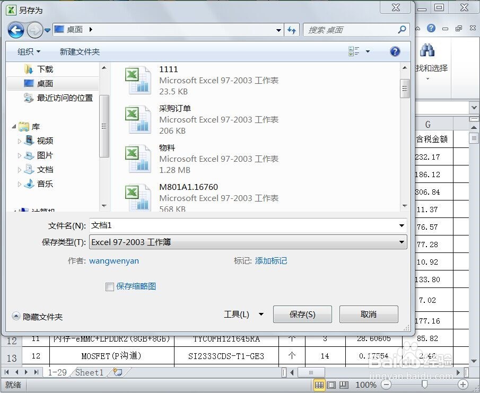Select the 1-29 sheet tab

[x=57, y=373]
